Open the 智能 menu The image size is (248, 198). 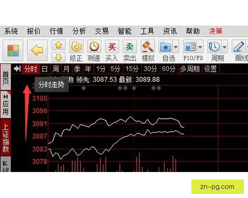(x=124, y=31)
